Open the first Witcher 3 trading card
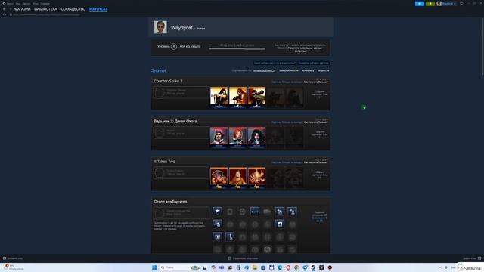Screen dimensions: 484x272 click(x=219, y=138)
